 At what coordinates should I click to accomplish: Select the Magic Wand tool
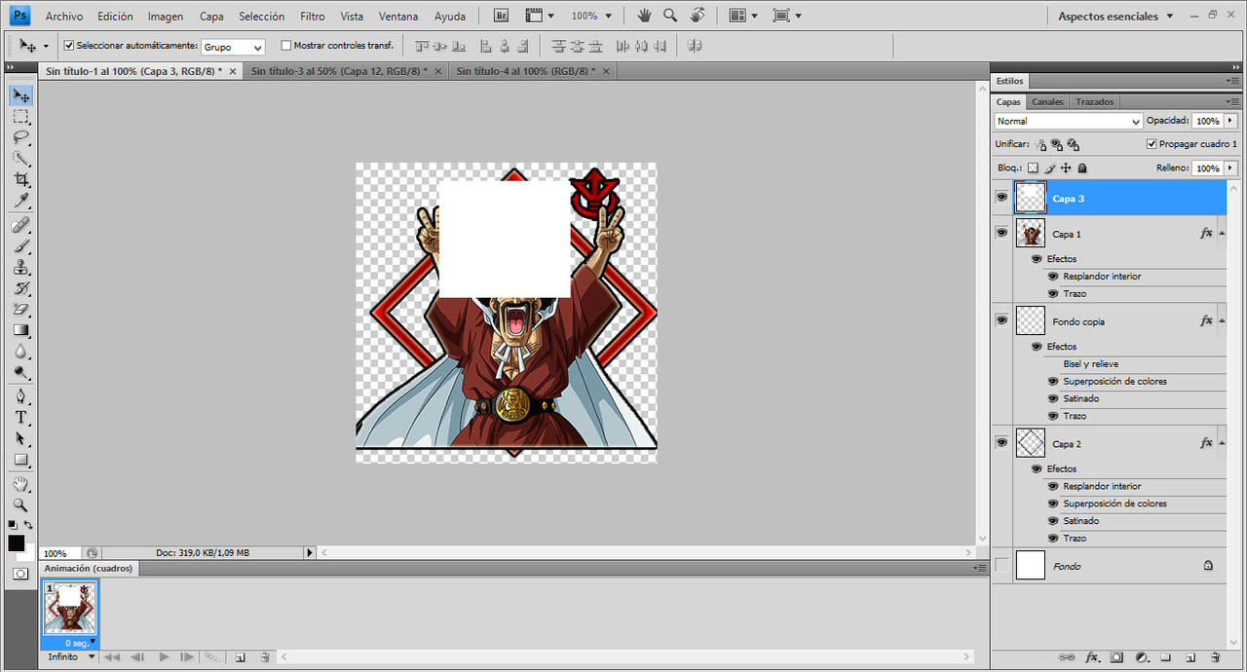tap(20, 159)
